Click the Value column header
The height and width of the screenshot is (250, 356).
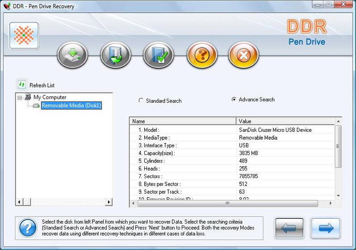tap(285, 121)
